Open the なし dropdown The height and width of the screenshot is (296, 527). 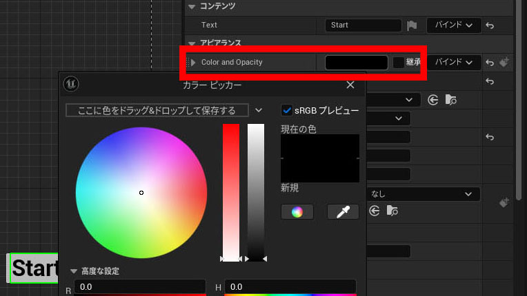(x=423, y=194)
